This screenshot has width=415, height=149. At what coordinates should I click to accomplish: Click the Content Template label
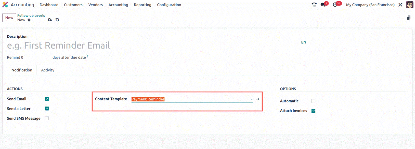click(x=111, y=99)
